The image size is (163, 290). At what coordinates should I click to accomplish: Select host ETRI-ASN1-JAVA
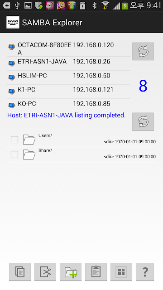point(69,63)
